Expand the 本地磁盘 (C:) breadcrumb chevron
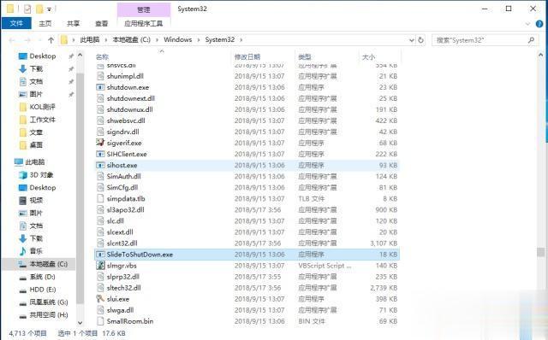Viewport: 548px width, 340px height. pyautogui.click(x=157, y=40)
